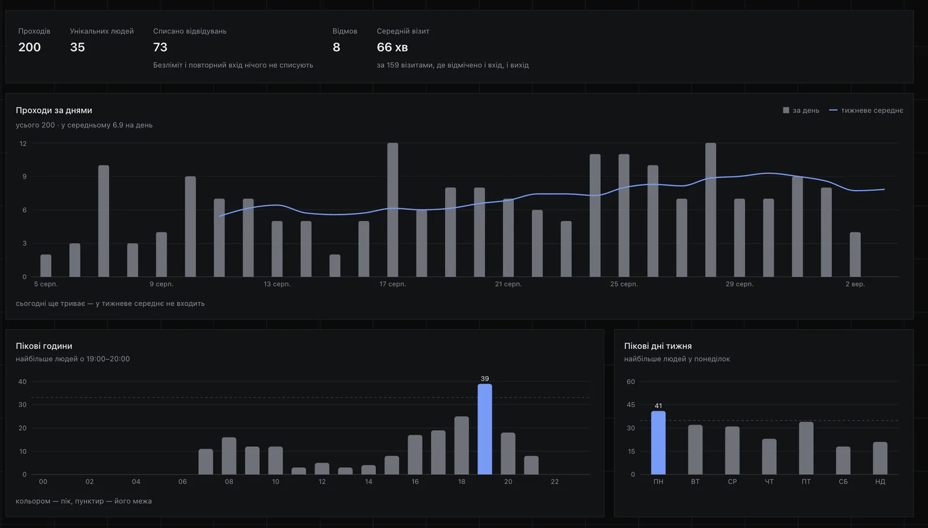Select the 'Унікальних людей' value 35

click(x=77, y=48)
